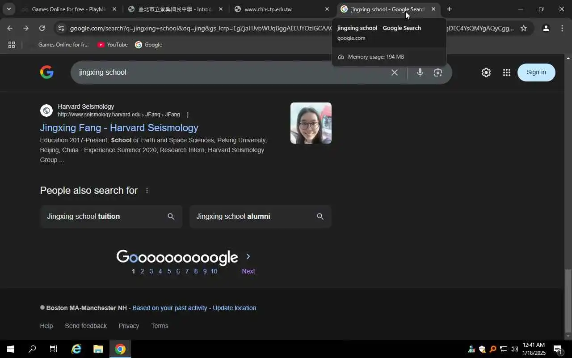Open the volume control in system tray
This screenshot has width=572, height=358.
[514, 349]
